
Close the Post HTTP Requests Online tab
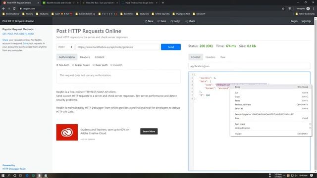pyautogui.click(x=38, y=3)
